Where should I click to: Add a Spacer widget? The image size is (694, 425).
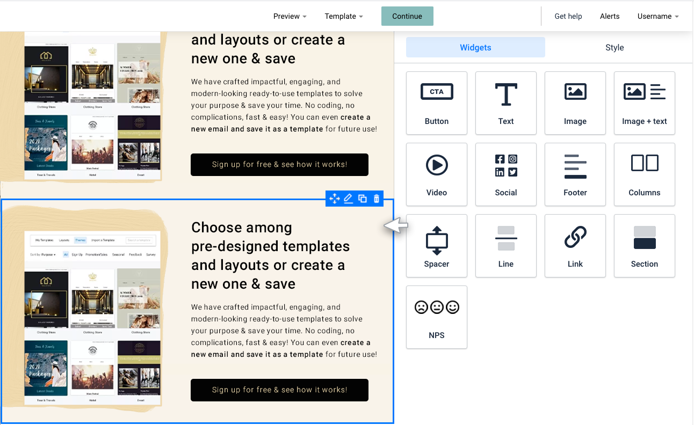(x=437, y=246)
